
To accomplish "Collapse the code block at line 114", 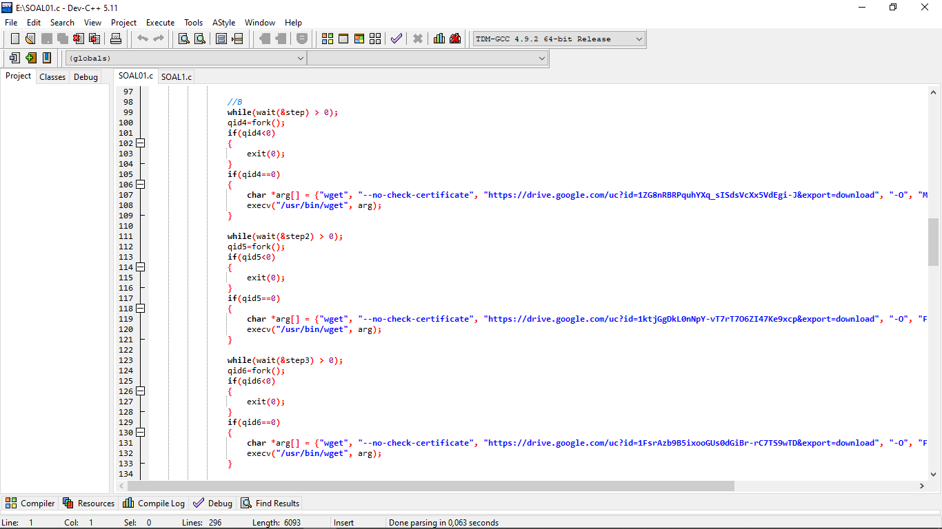I will click(x=140, y=267).
